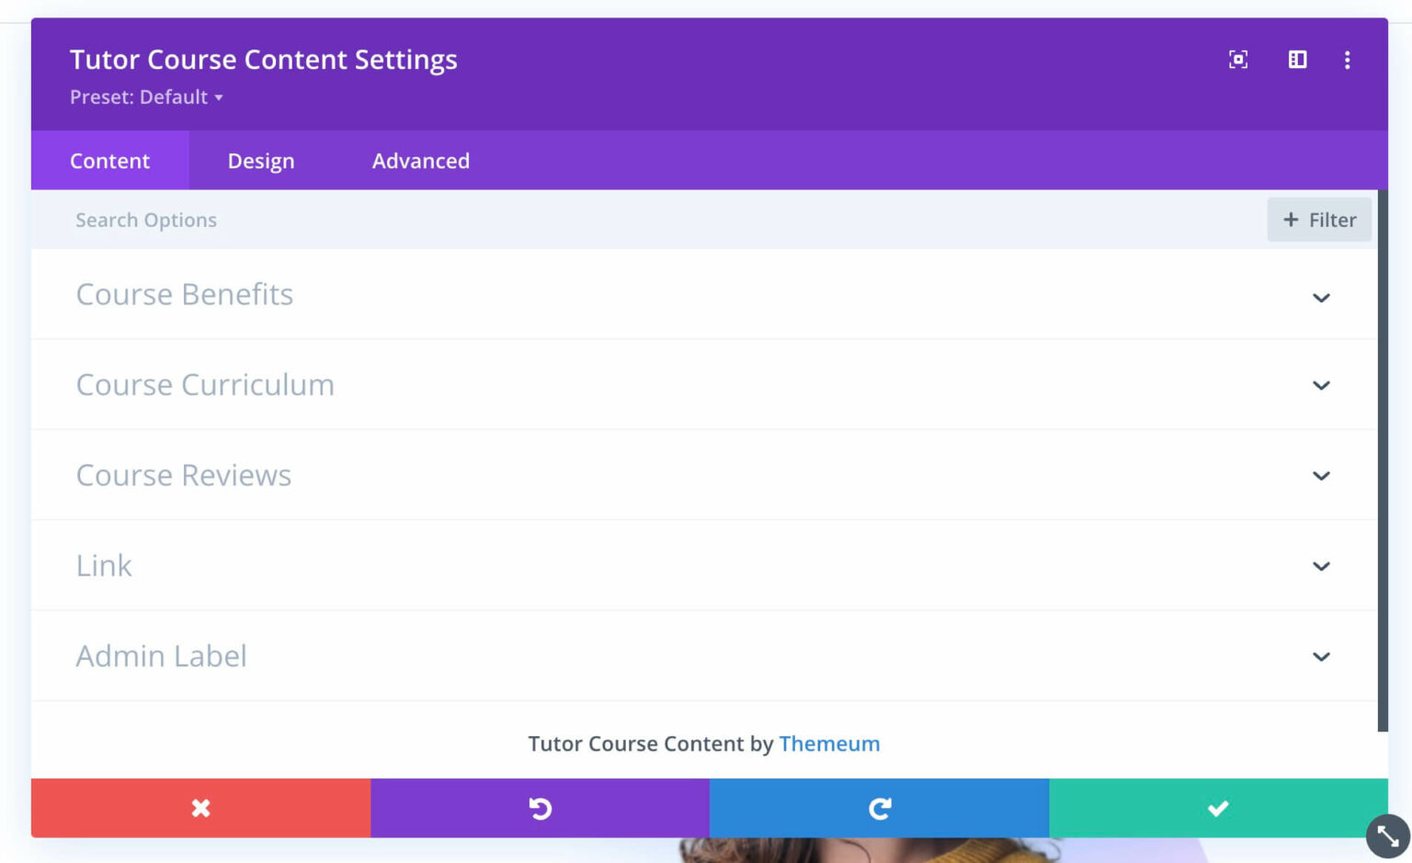The width and height of the screenshot is (1412, 863).
Task: Redo the last change
Action: point(879,808)
